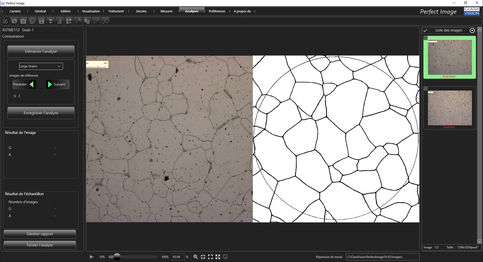Select the arrow drawing tool

pyautogui.click(x=78, y=21)
